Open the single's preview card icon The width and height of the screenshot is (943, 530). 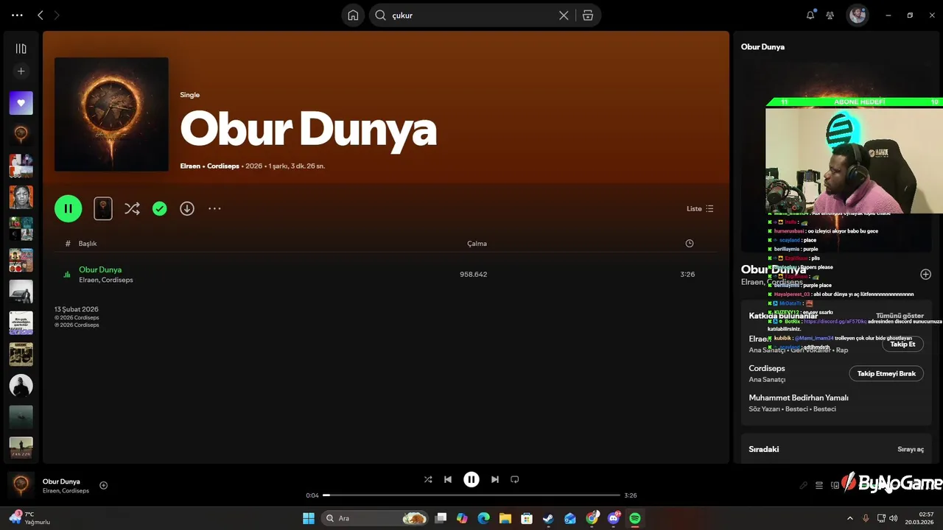click(103, 208)
